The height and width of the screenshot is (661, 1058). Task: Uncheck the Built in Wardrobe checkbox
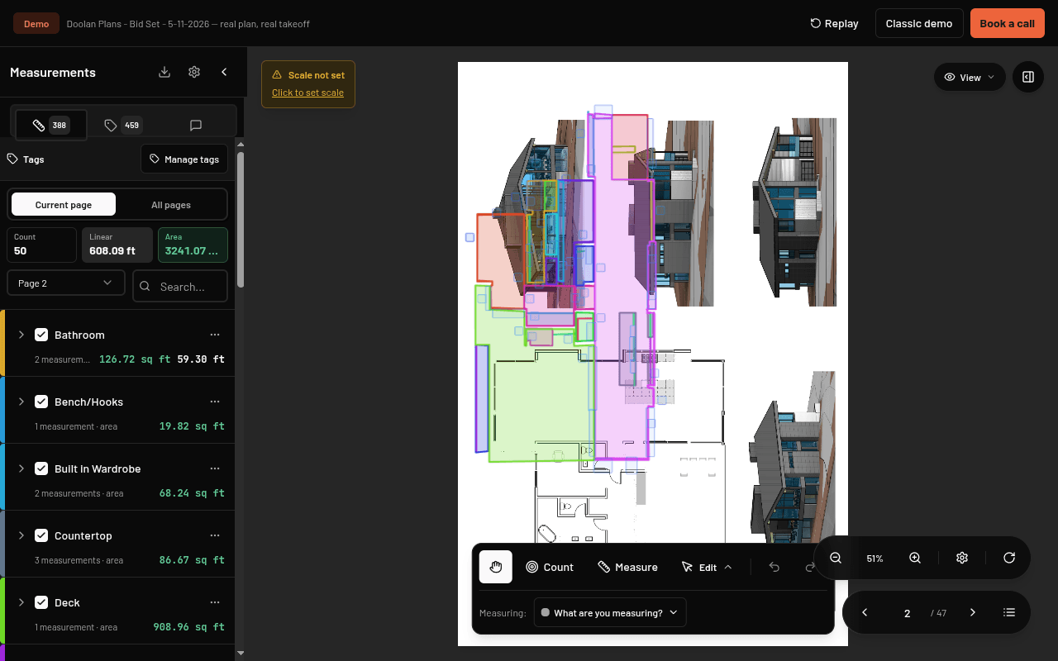41,468
